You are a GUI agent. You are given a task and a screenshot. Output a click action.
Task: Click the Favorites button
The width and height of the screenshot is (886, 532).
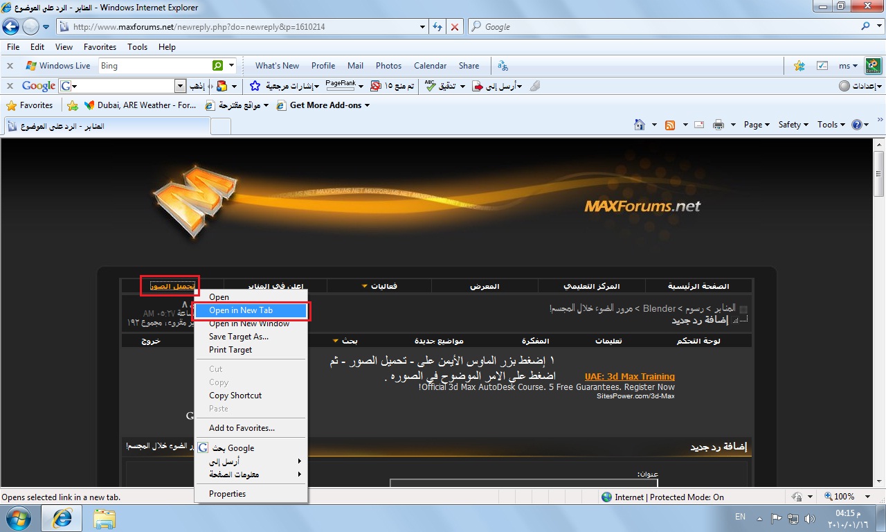pos(30,105)
